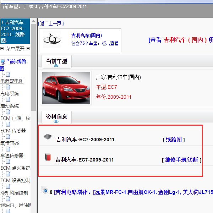
Task: Open the 氧传感器 tree item
Action: pyautogui.click(x=10, y=143)
